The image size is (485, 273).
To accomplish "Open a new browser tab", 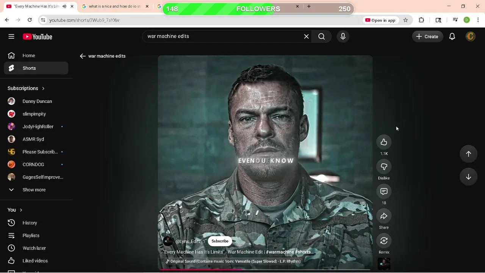I will 309,6.
